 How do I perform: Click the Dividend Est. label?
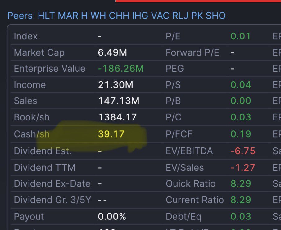[x=43, y=151]
